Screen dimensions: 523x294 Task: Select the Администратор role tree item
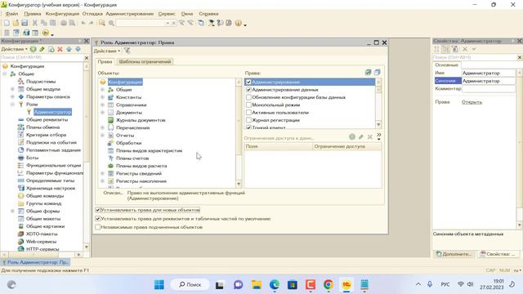52,112
